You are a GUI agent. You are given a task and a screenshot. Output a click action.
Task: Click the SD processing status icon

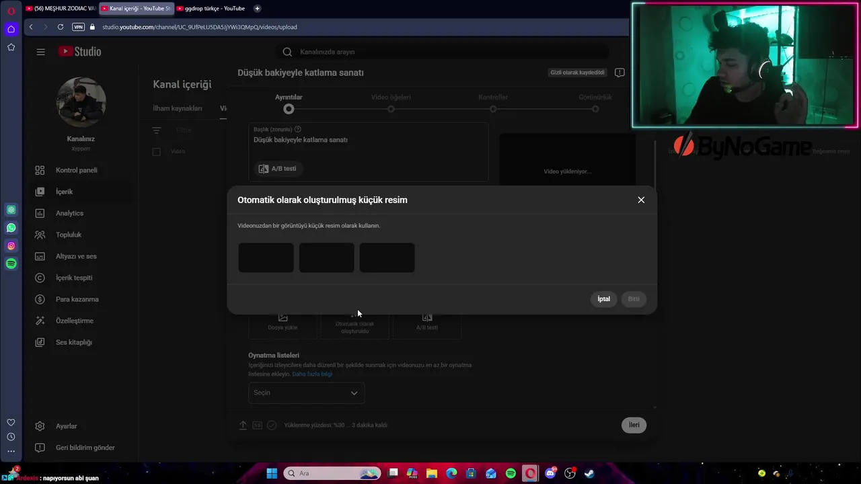[x=258, y=425]
